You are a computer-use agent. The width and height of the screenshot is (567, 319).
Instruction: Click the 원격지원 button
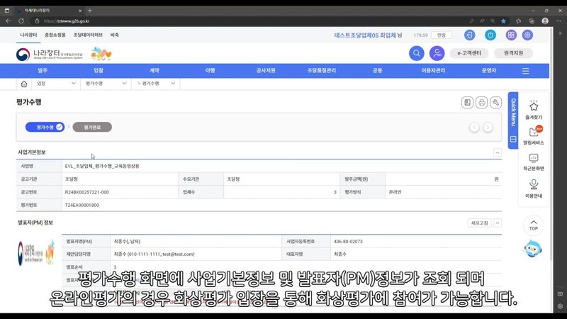[x=513, y=53]
